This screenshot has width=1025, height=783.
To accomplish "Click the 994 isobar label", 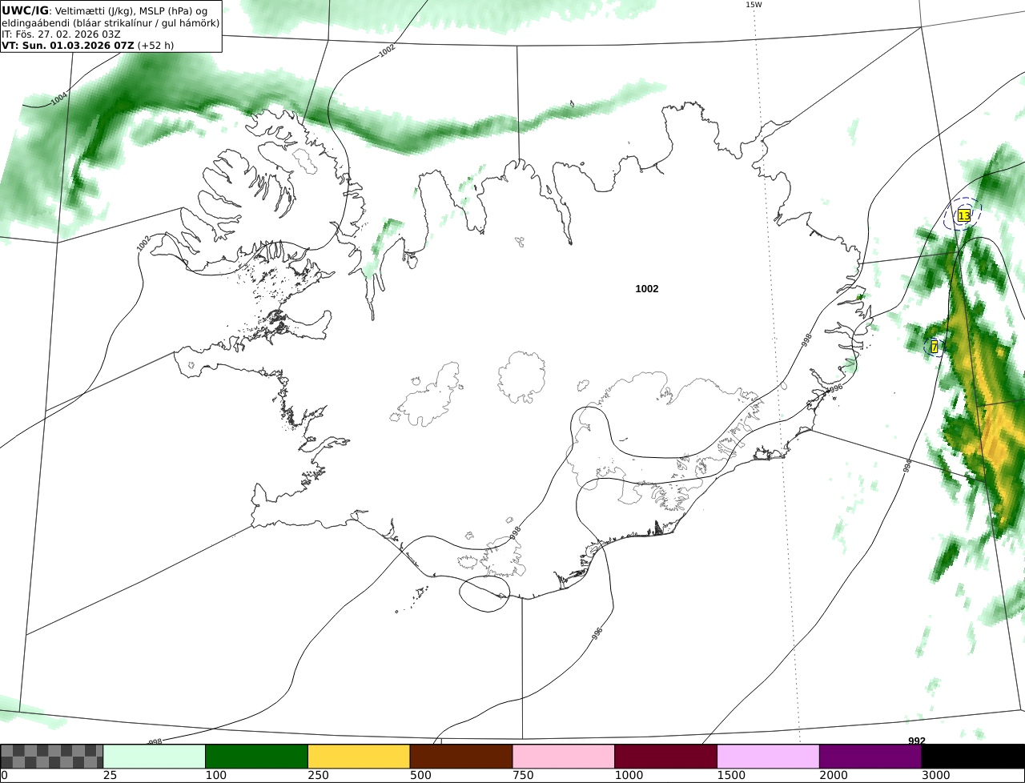I will pos(907,466).
